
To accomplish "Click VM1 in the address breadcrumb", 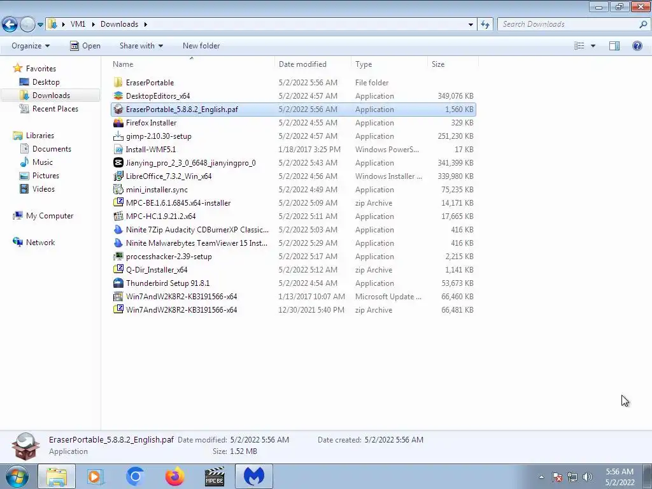I will click(78, 24).
